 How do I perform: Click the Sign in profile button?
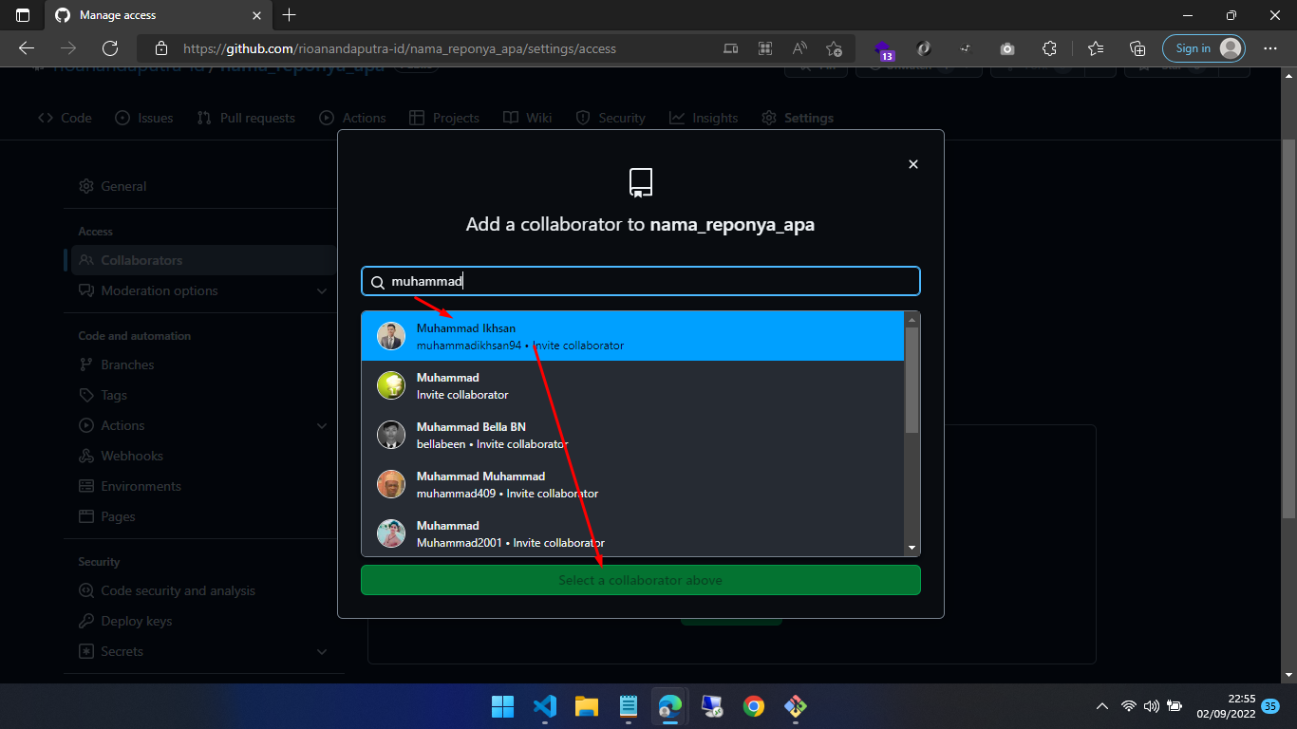point(1204,48)
